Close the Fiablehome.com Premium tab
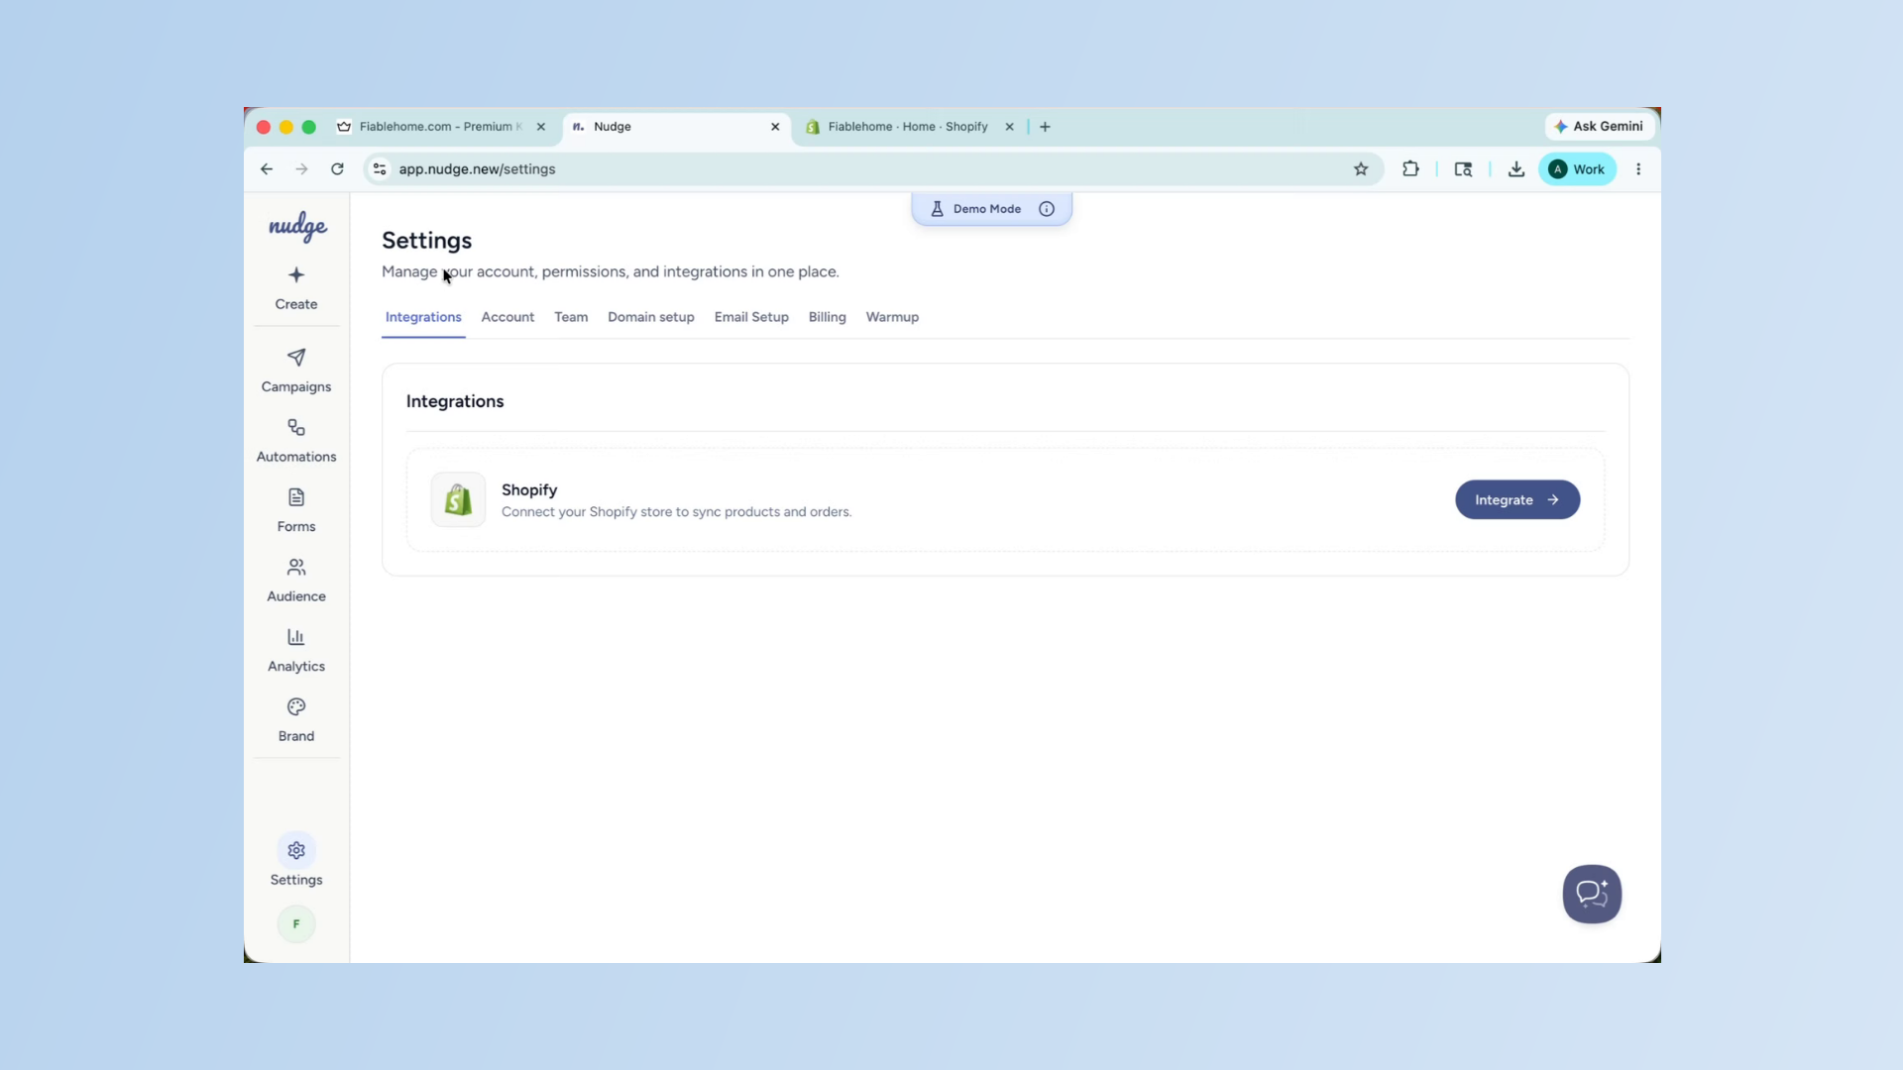1903x1070 pixels. 541,127
